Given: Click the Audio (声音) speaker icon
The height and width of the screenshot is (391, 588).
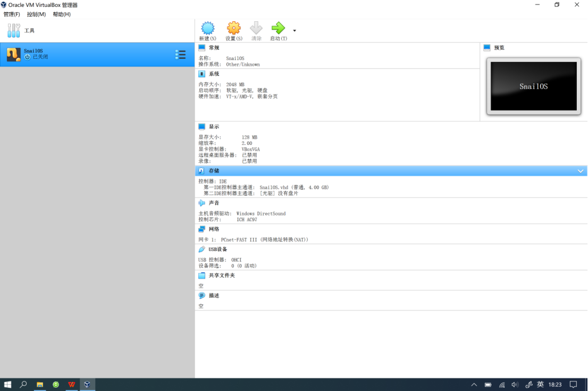Looking at the screenshot, I should 201,203.
